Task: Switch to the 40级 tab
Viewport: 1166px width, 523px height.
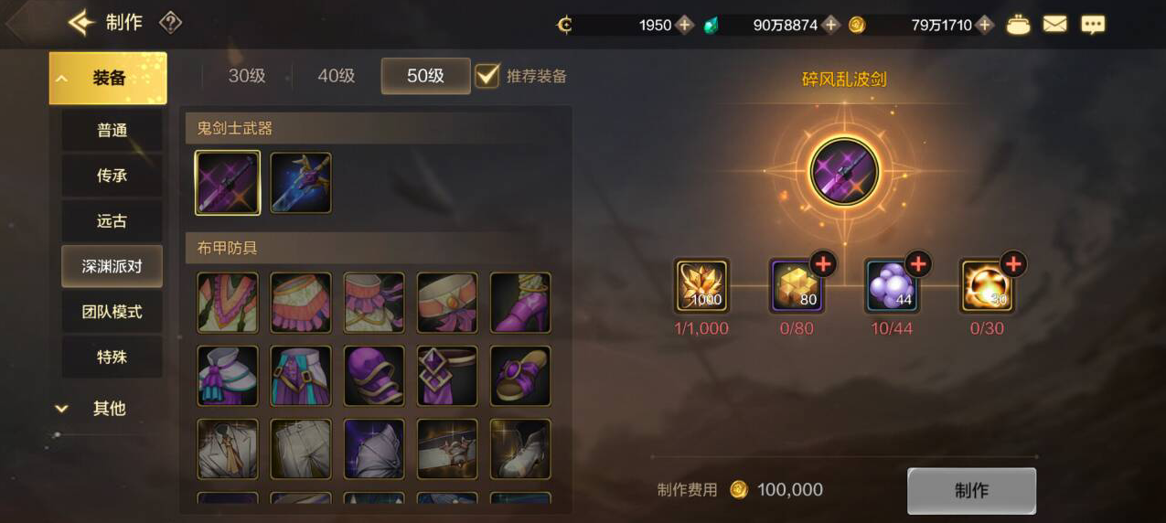Action: [x=336, y=76]
